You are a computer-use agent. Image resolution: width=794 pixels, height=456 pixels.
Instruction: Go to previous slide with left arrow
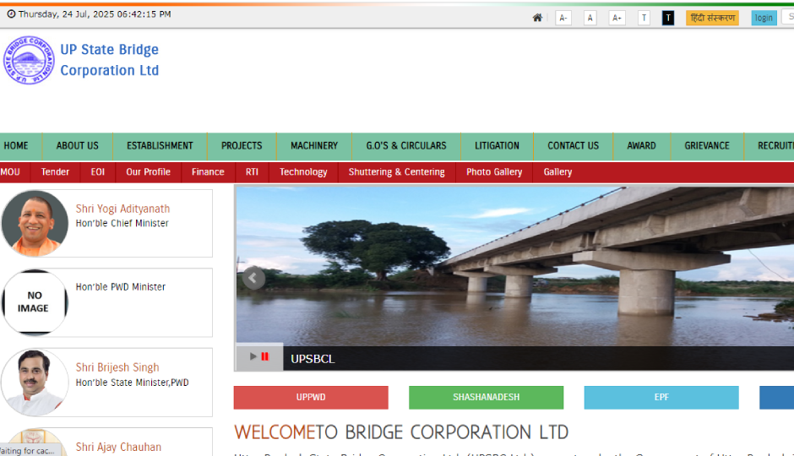pyautogui.click(x=253, y=279)
